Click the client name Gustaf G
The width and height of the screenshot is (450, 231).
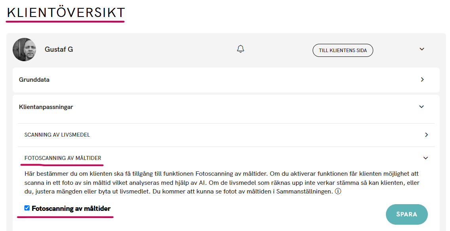click(x=59, y=49)
